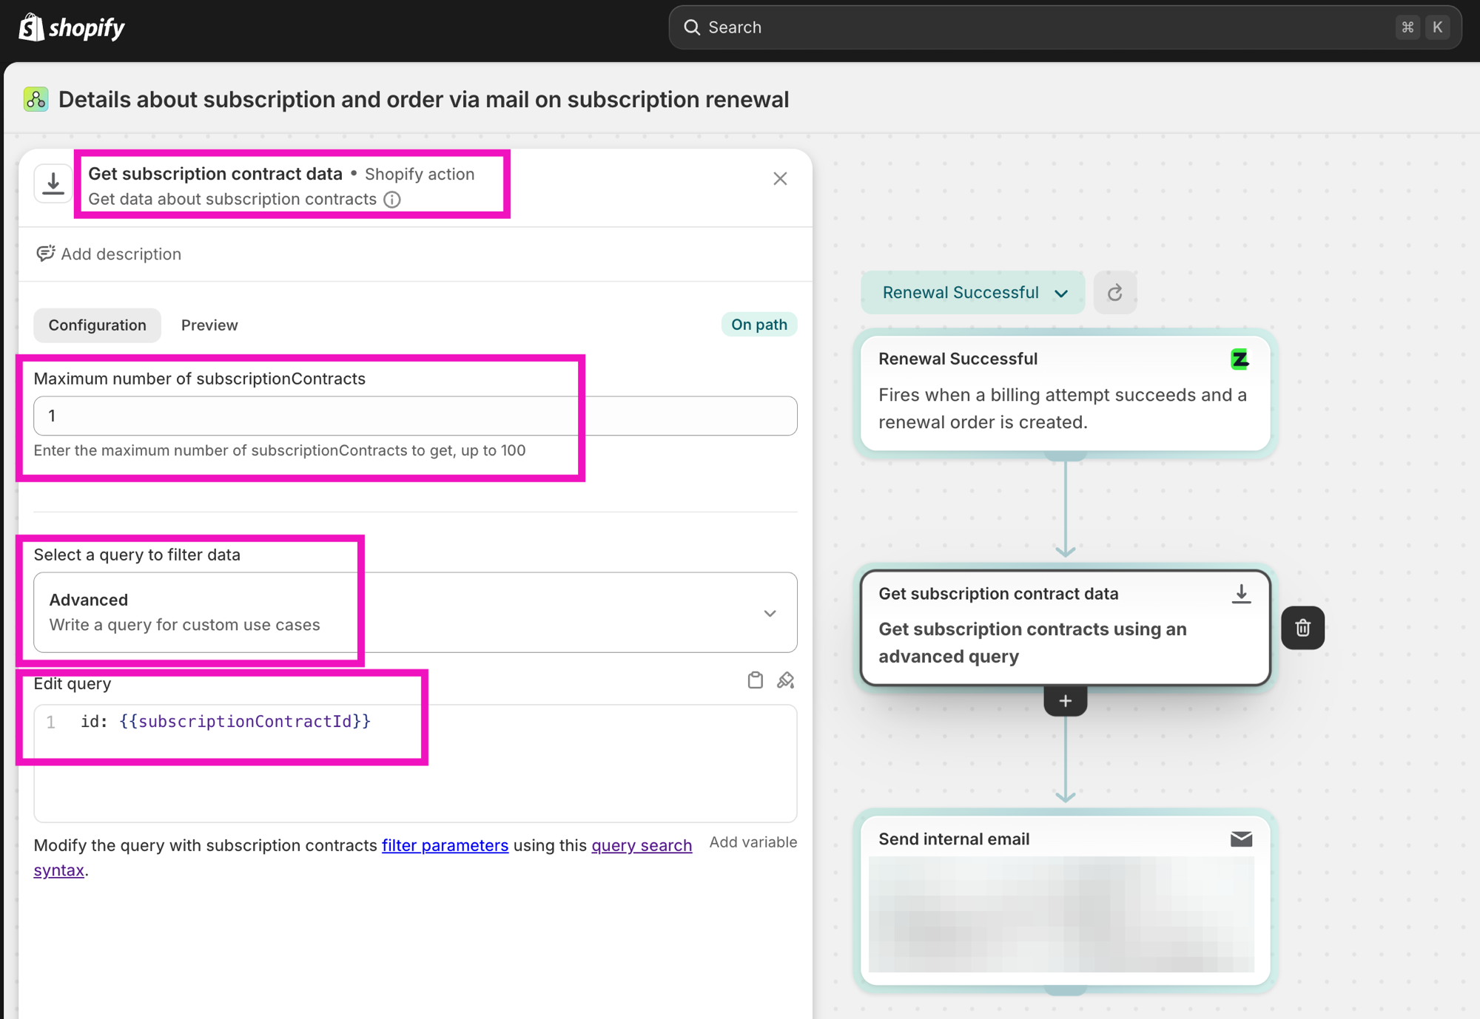Click the Maximum number of subscriptionContracts field

[415, 416]
